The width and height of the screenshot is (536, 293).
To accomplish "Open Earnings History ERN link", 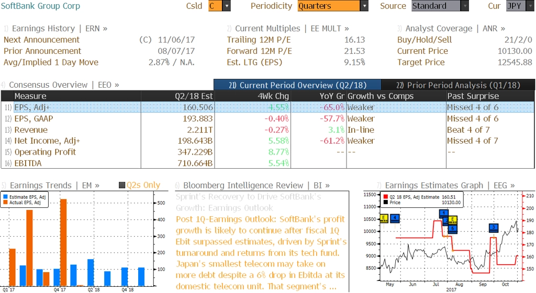I will 60,29.
